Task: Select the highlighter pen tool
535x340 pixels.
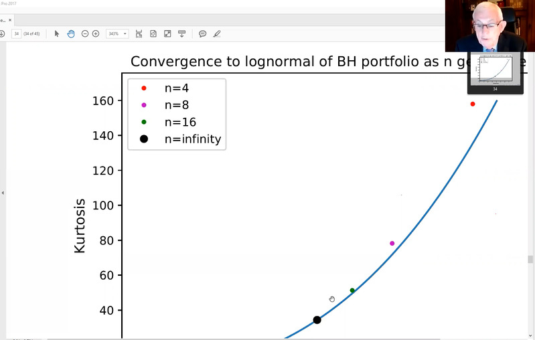Action: point(216,33)
